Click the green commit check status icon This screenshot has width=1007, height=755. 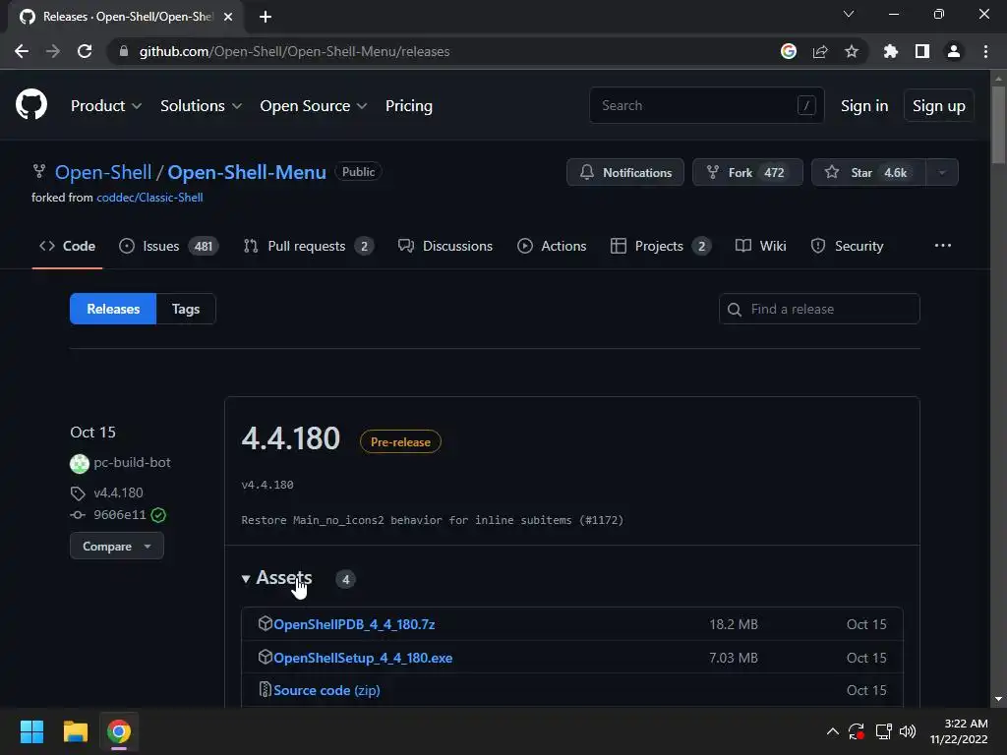(x=158, y=515)
